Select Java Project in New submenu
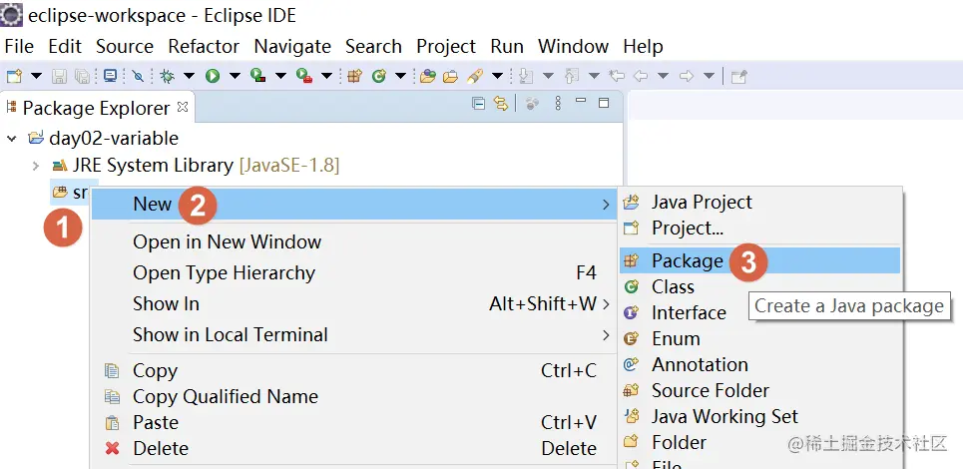The image size is (963, 469). coord(759,202)
